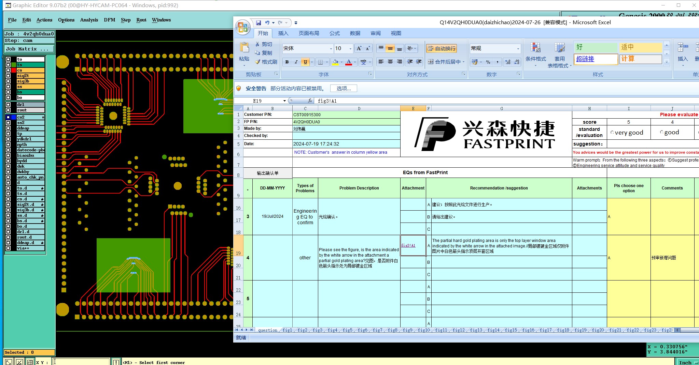Center cell text horizontally
The image size is (699, 365).
(x=390, y=62)
